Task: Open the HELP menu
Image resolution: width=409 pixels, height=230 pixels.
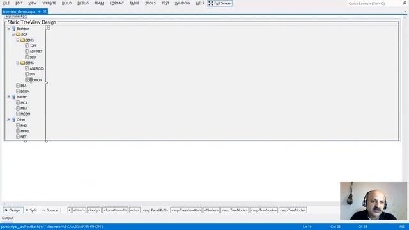Action: click(200, 3)
